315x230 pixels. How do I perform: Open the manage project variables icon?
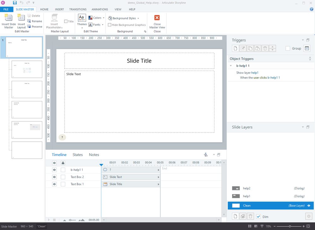tap(306, 48)
